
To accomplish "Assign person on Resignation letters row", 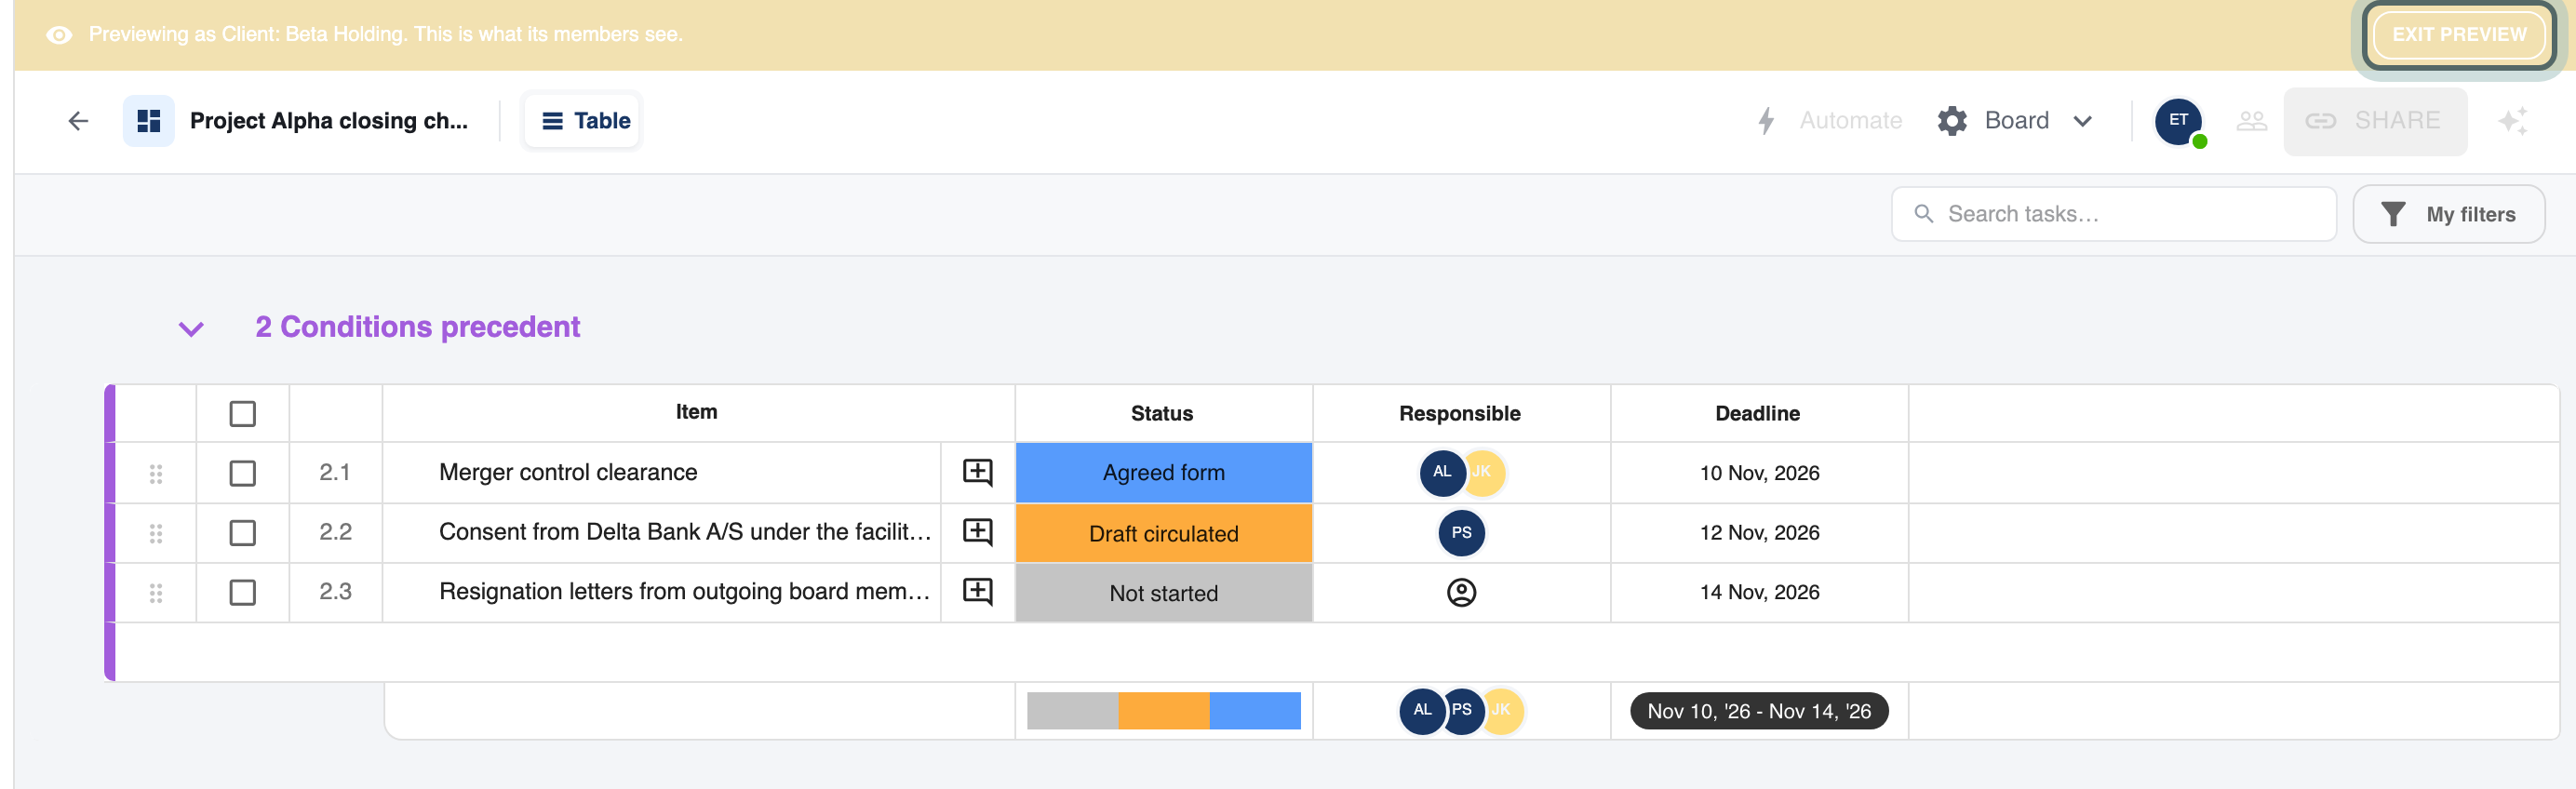I will click(1461, 593).
